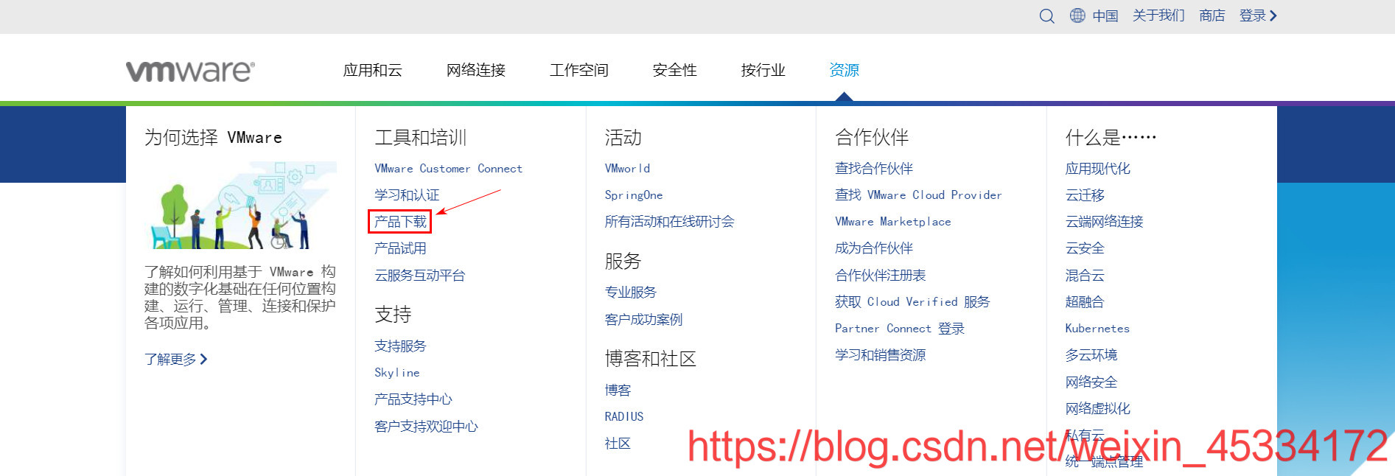Go to the 商店 store link
The width and height of the screenshot is (1395, 476).
click(x=1212, y=15)
